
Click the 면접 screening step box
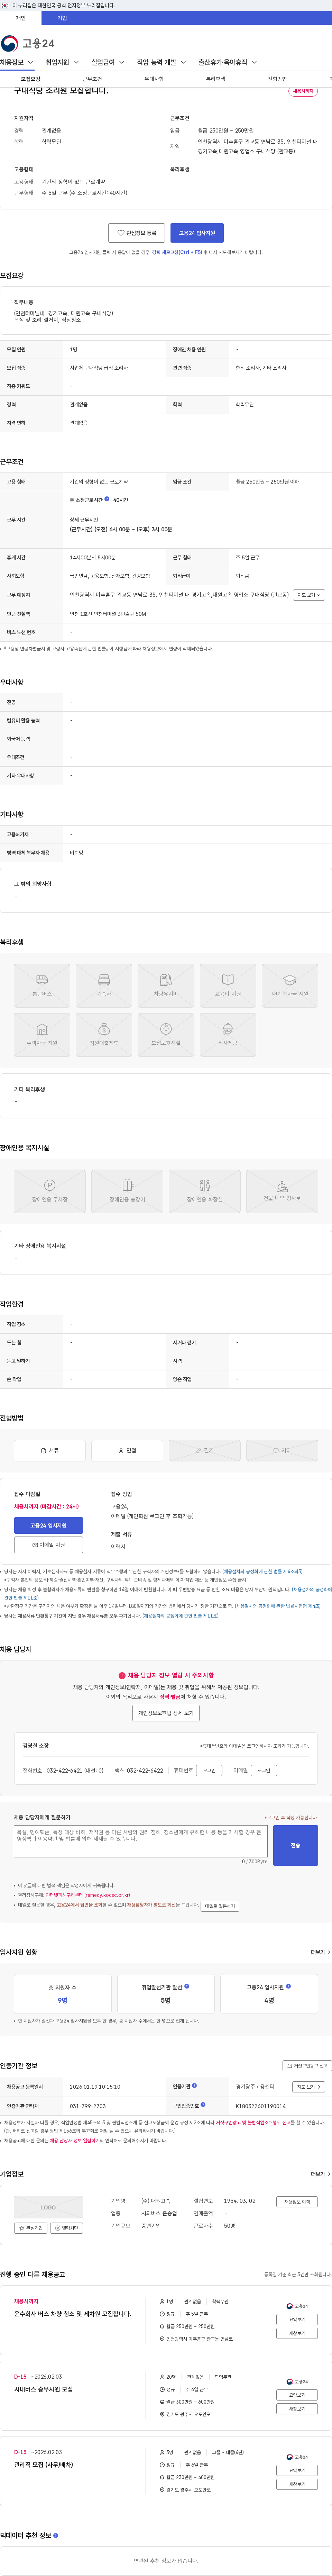pyautogui.click(x=127, y=1450)
